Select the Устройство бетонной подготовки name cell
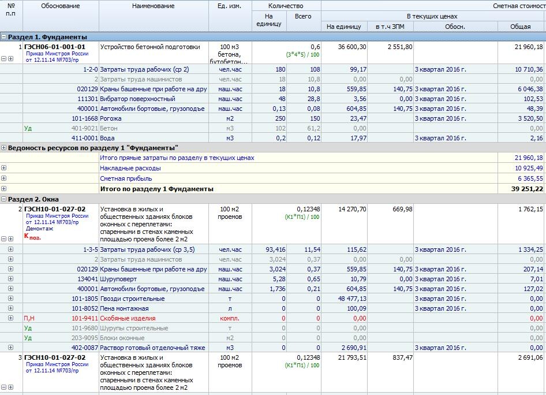Viewport: 546px width, 395px height. (150, 47)
